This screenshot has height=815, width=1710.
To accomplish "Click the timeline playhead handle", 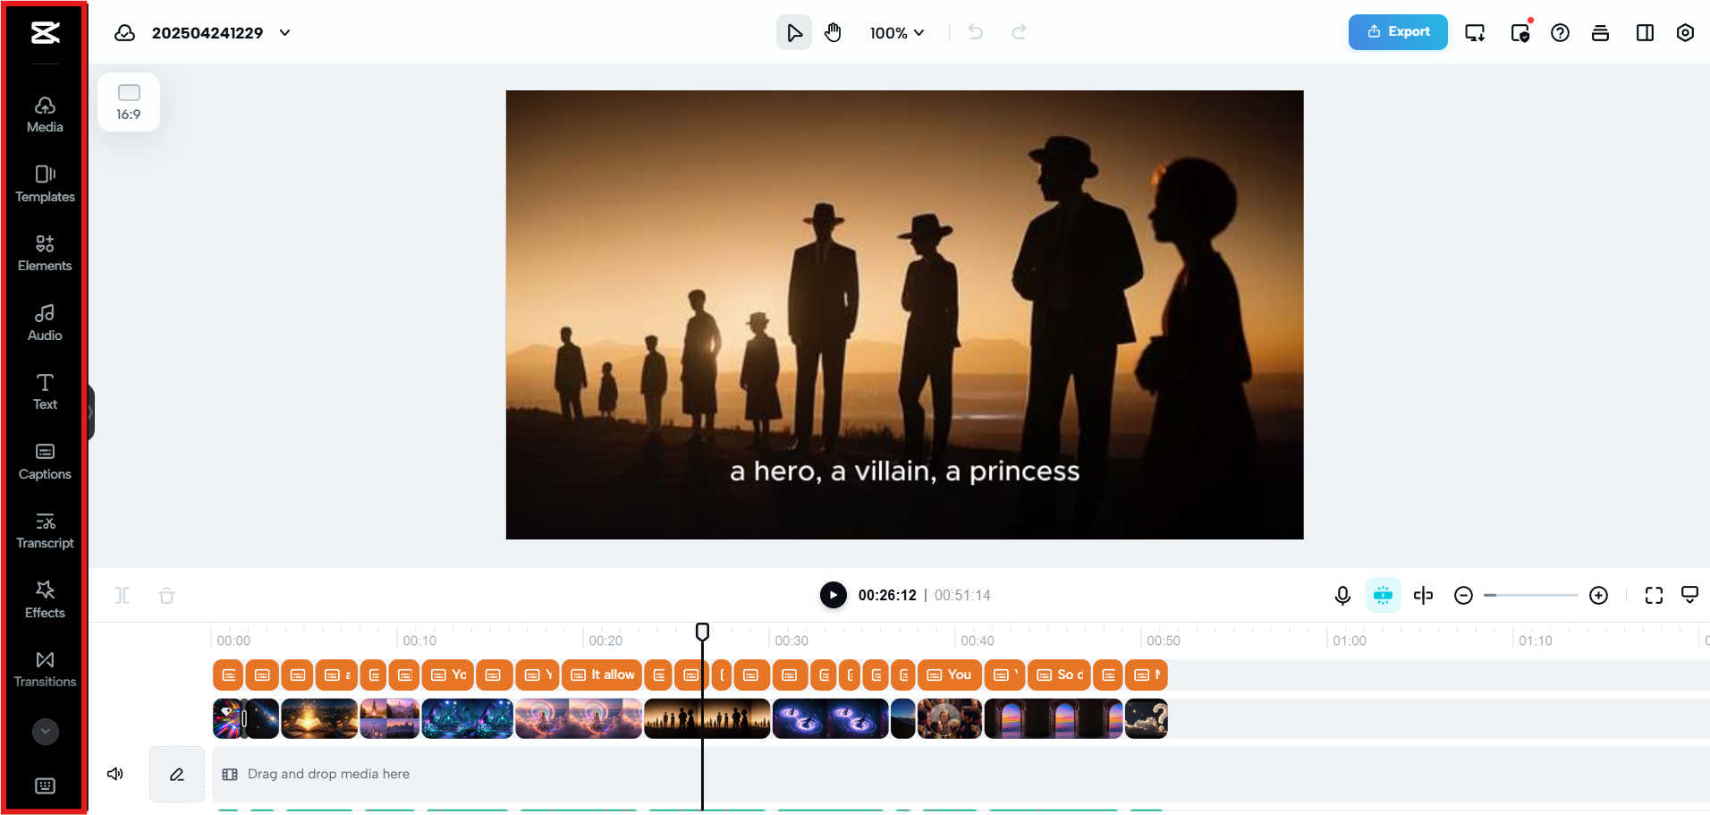I will (x=703, y=632).
